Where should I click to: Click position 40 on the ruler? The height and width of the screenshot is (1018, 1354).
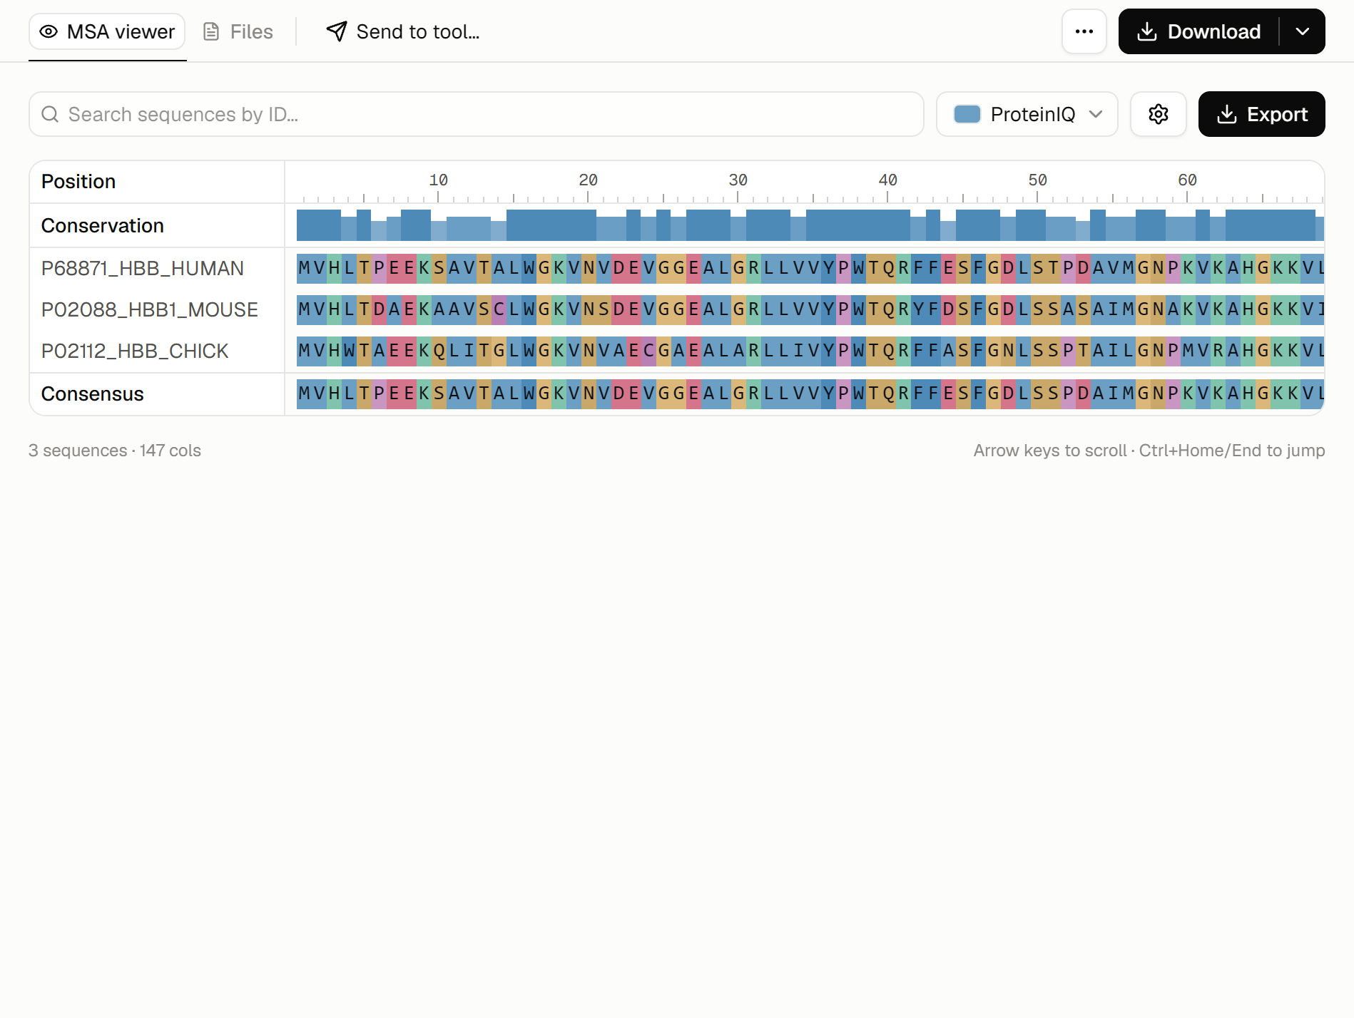click(887, 180)
